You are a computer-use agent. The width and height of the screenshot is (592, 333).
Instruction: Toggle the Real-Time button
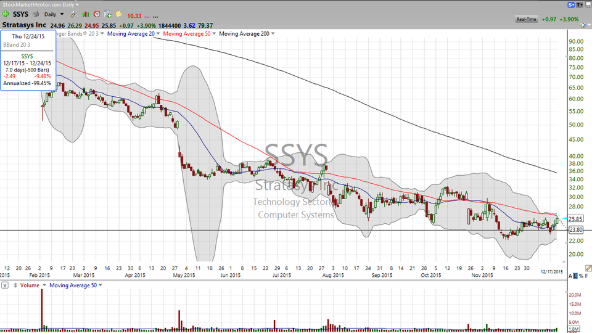[x=526, y=19]
